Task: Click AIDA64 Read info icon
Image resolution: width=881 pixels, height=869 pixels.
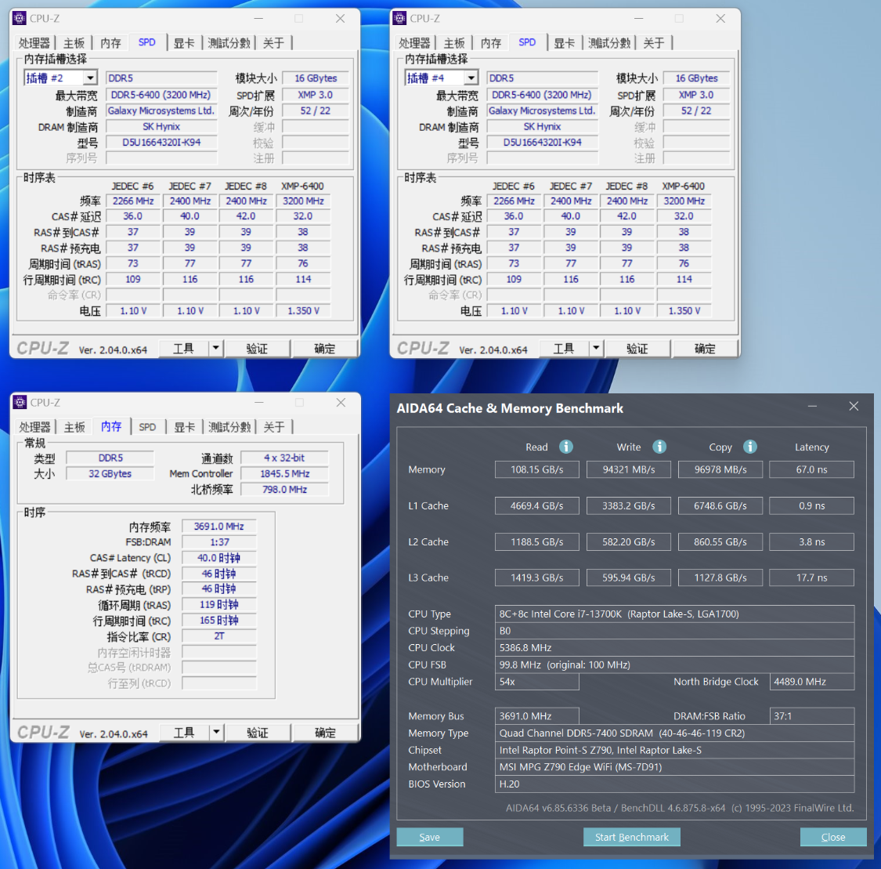Action: [x=565, y=447]
